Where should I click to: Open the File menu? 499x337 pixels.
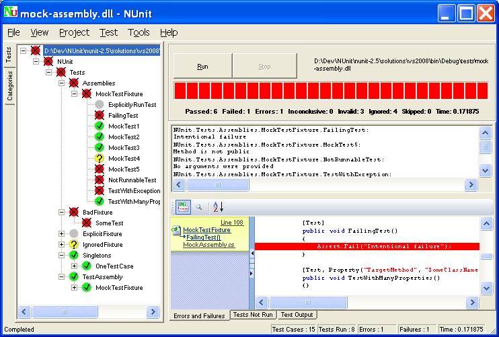pyautogui.click(x=13, y=32)
